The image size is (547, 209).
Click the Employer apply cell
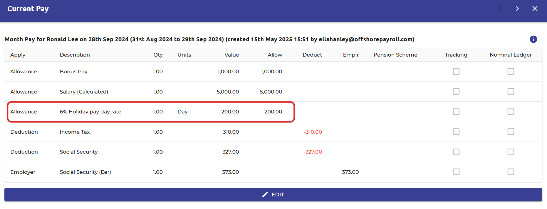click(23, 172)
